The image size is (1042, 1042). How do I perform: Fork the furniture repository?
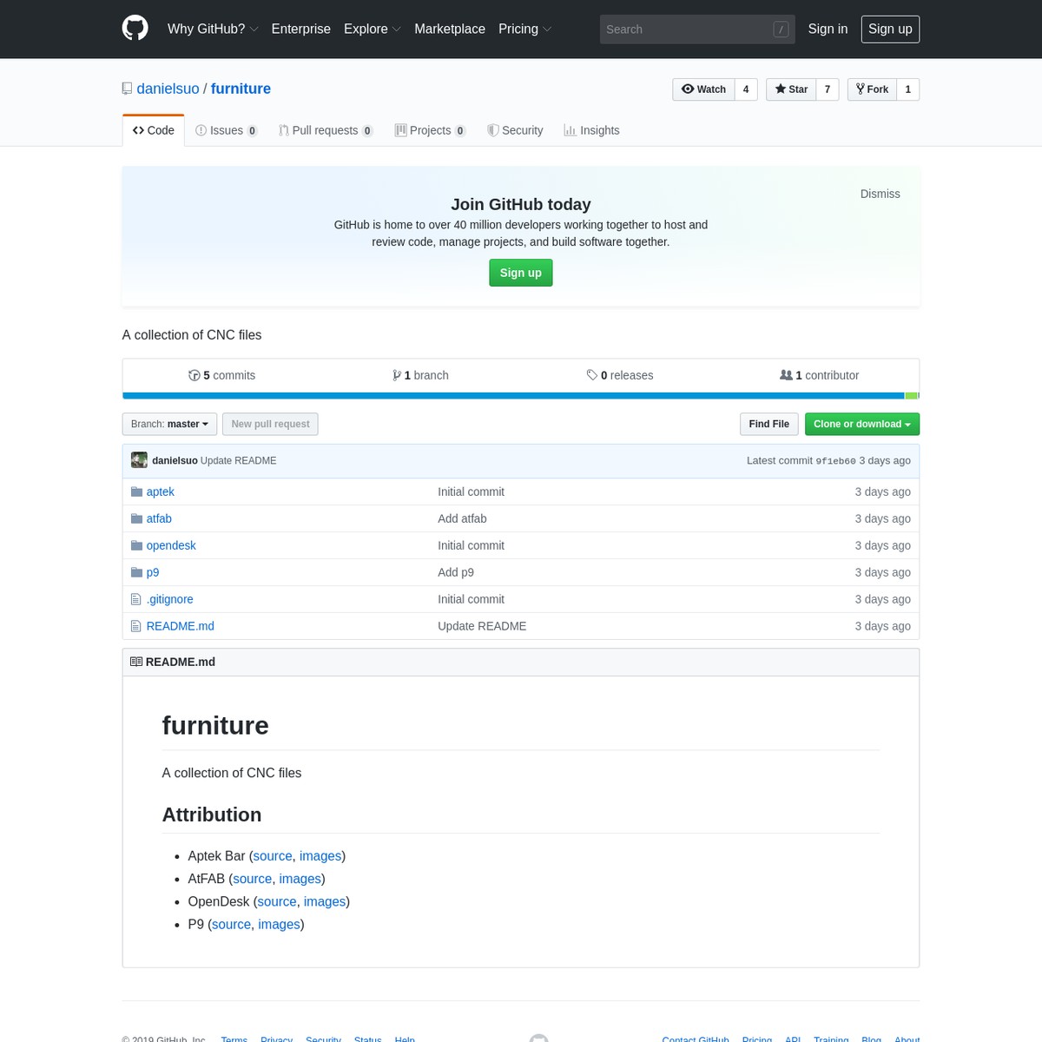(x=872, y=89)
